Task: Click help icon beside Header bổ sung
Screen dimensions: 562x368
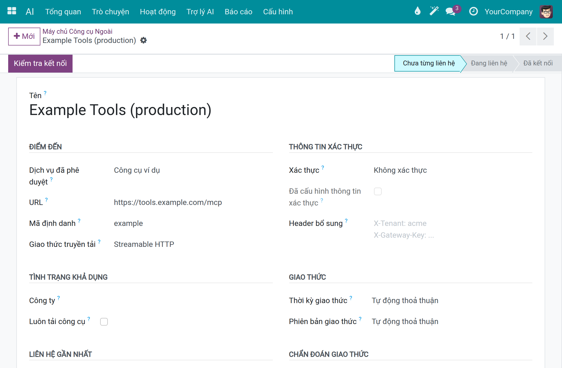Action: 346,221
